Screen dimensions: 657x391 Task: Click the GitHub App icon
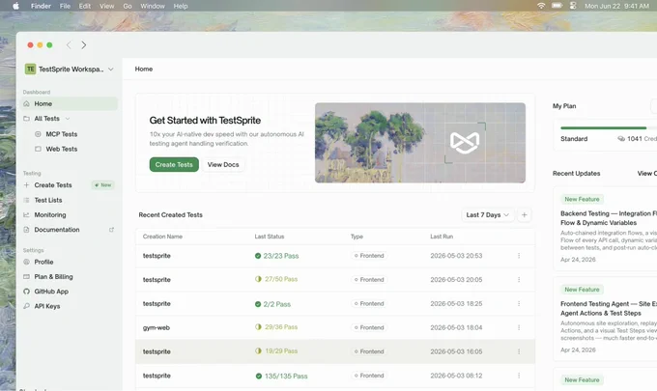26,292
